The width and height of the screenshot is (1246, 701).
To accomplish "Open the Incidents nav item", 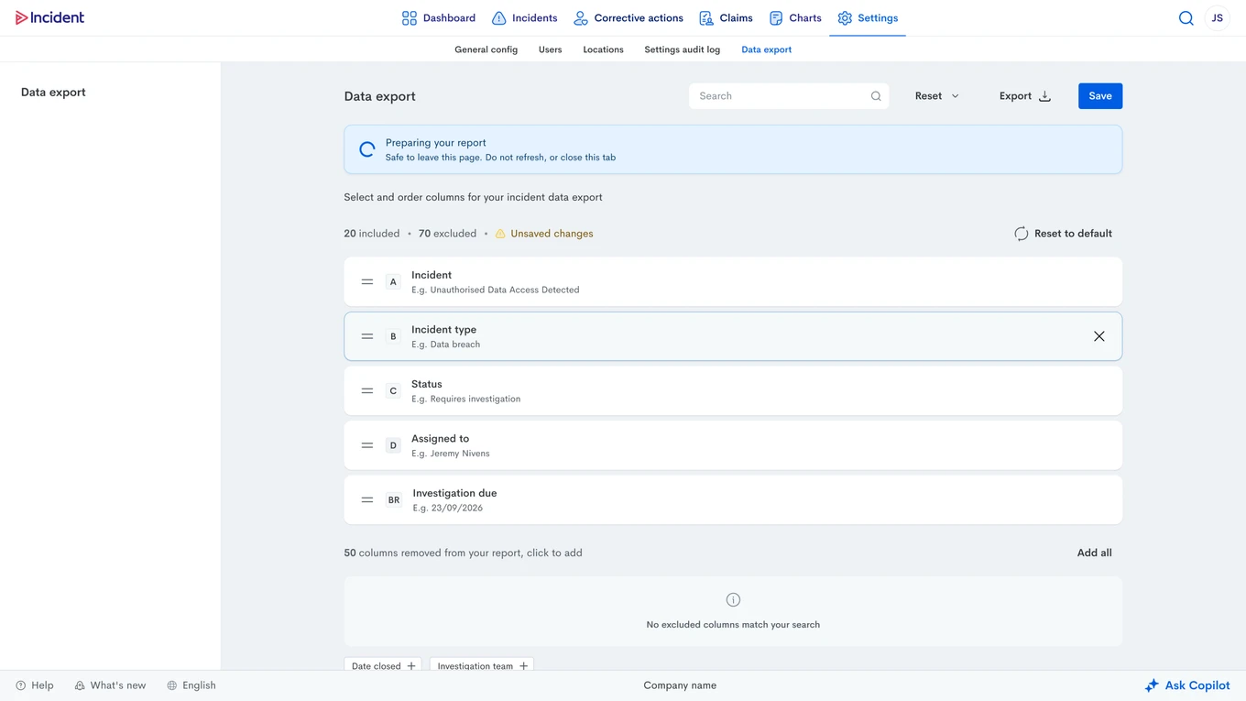I will (524, 18).
